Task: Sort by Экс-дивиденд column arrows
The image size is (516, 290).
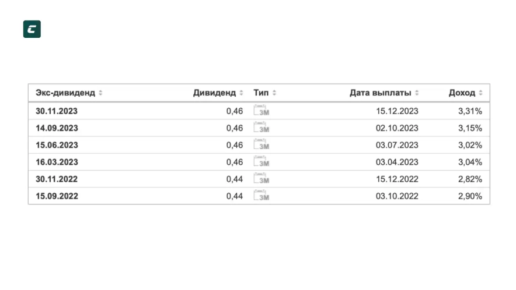Action: (100, 93)
